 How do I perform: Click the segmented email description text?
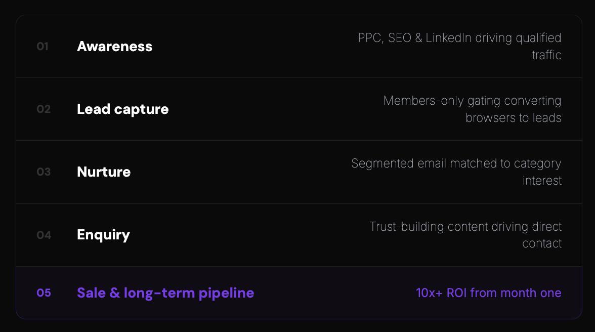click(456, 172)
